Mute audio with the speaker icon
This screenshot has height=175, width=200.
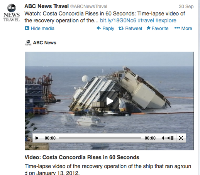163,138
